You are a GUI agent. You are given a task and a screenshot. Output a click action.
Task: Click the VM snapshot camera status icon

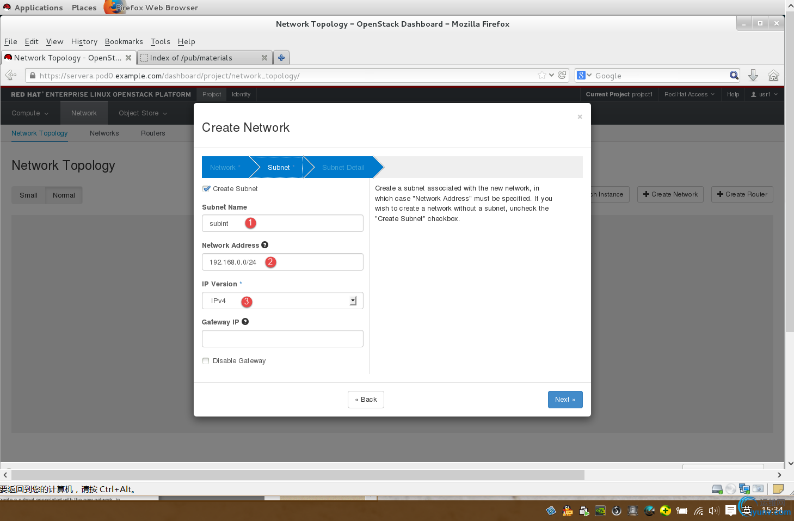[758, 489]
